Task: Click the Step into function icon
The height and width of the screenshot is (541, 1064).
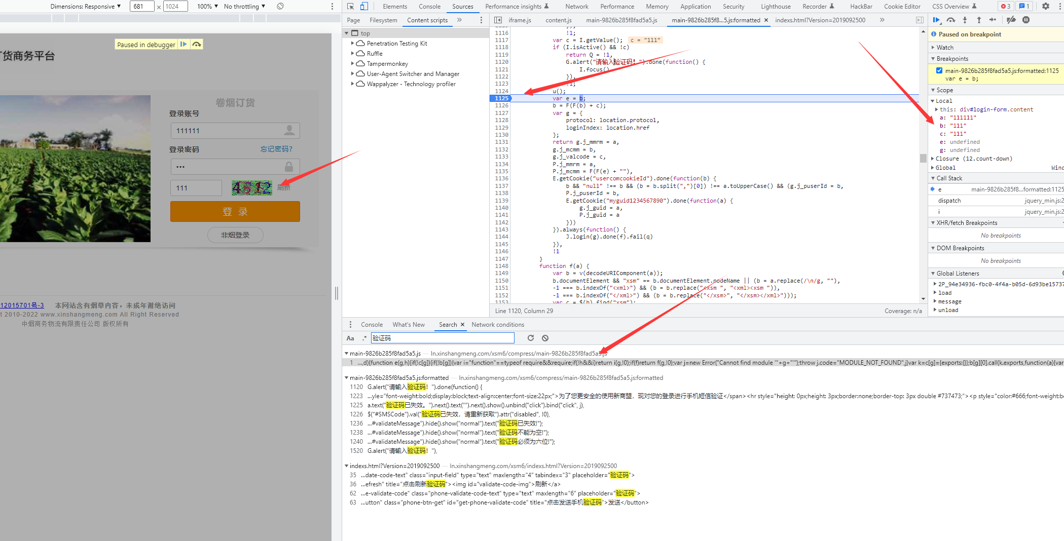Action: point(965,20)
